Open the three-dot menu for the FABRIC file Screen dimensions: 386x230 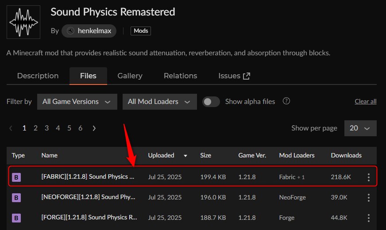point(368,177)
